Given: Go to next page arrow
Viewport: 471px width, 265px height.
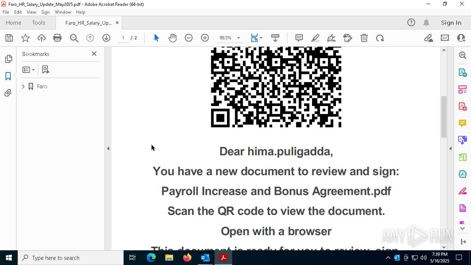Looking at the screenshot, I should [106, 38].
